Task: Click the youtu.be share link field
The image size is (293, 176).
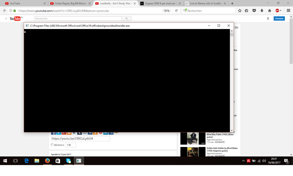Action: pyautogui.click(x=80, y=139)
